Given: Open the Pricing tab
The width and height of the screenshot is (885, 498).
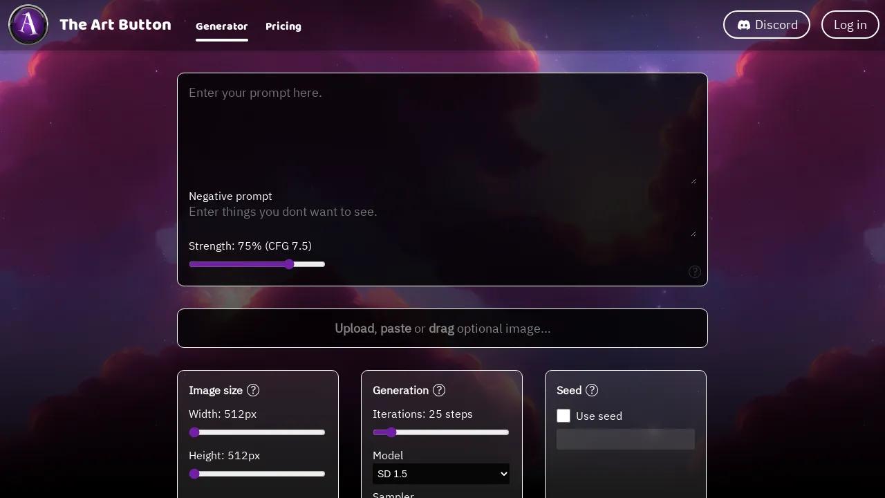Looking at the screenshot, I should pyautogui.click(x=283, y=26).
